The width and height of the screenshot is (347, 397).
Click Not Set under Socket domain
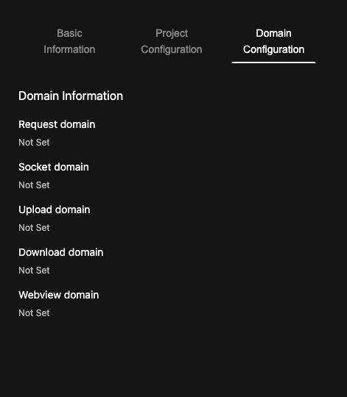pyautogui.click(x=34, y=185)
